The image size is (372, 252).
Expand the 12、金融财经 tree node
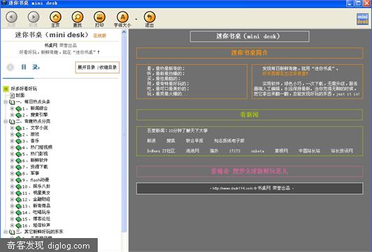point(12,200)
